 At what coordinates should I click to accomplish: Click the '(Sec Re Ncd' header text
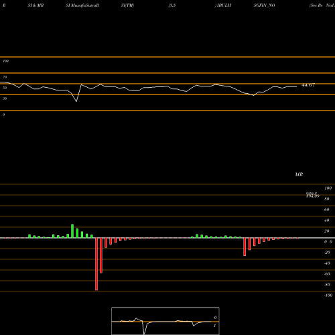322,5
